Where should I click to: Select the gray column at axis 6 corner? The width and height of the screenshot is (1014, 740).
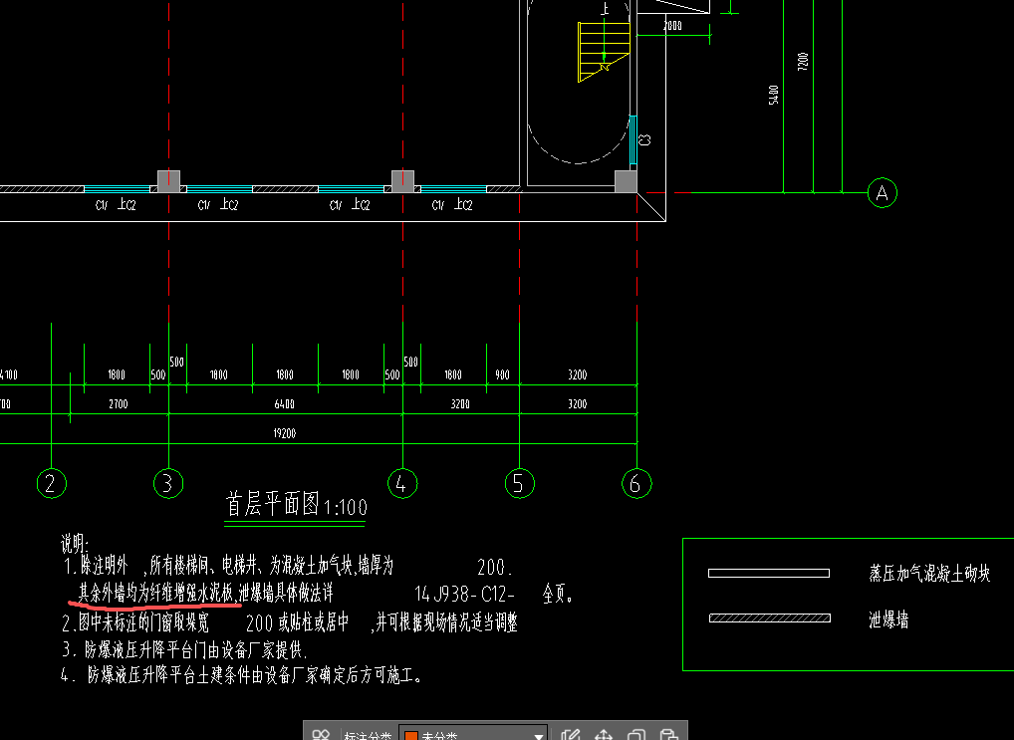tap(626, 182)
